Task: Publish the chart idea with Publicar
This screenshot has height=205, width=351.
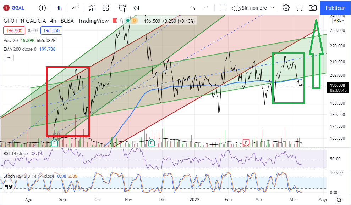Action: coord(335,8)
